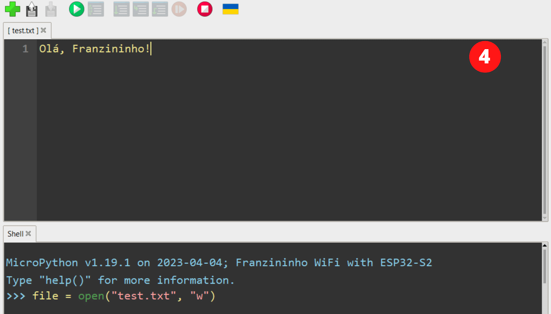Click the Step out icon
The width and height of the screenshot is (551, 314).
[x=160, y=9]
